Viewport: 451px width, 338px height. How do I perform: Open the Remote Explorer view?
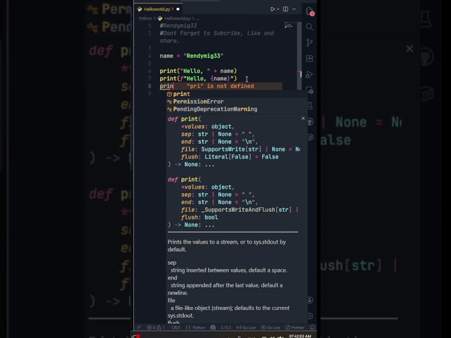pos(309,91)
